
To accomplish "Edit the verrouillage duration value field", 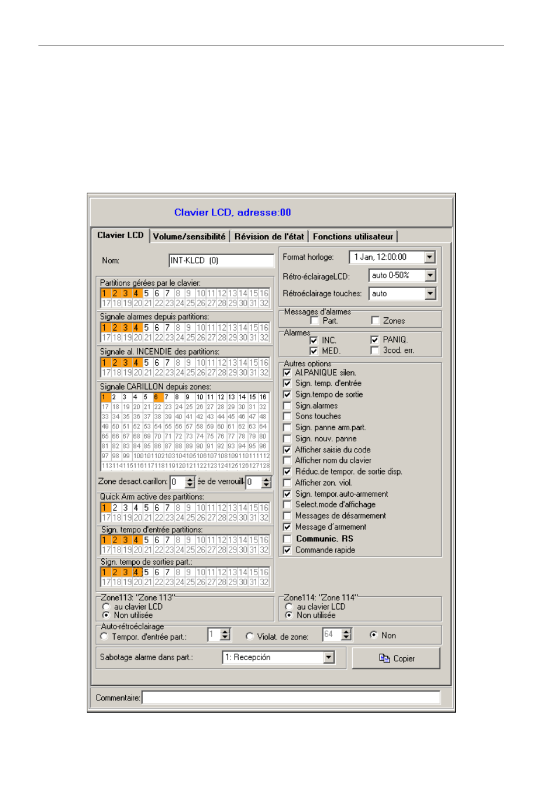I will point(254,482).
